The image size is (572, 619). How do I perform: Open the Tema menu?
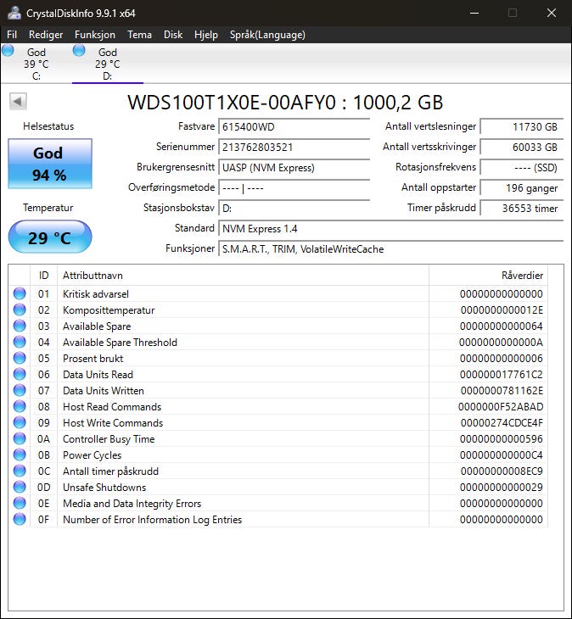tap(139, 35)
